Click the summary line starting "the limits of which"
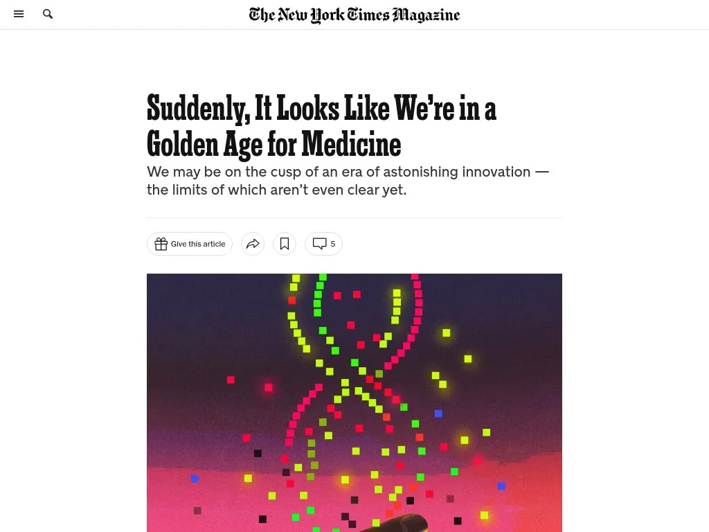 (276, 189)
